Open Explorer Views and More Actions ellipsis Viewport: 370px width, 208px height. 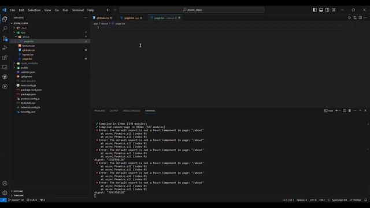pos(86,18)
